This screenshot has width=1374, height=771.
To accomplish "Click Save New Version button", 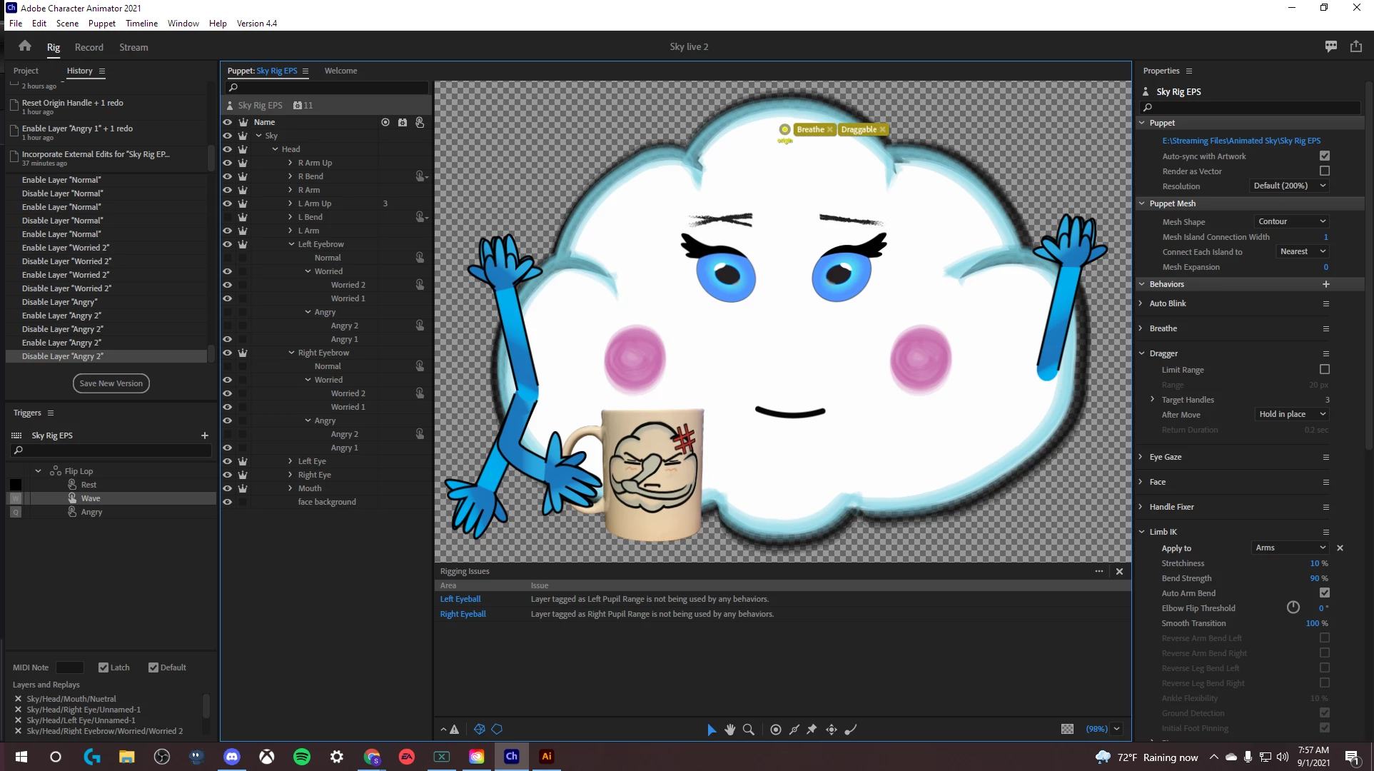I will click(111, 383).
